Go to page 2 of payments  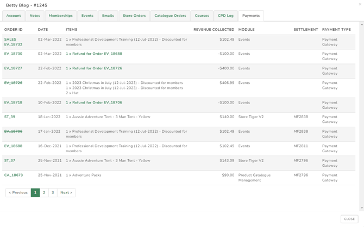(x=44, y=193)
